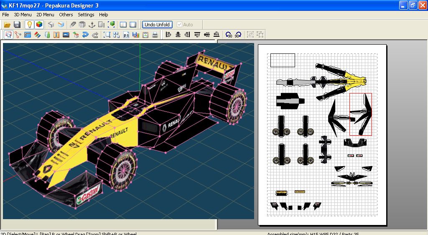Toggle the light bulb lighting switch
The width and height of the screenshot is (428, 235).
pos(29,25)
